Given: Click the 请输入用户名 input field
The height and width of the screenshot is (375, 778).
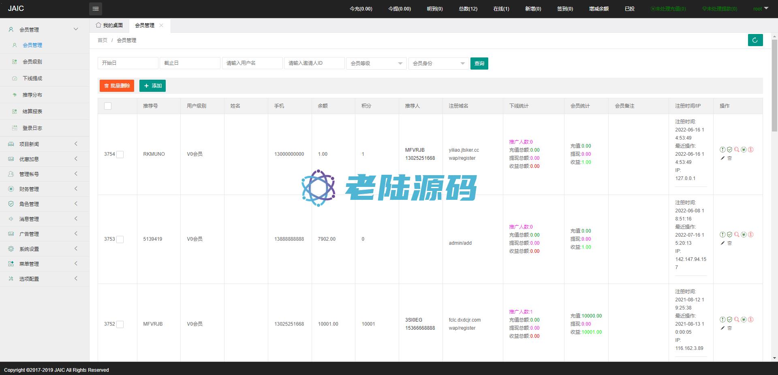Looking at the screenshot, I should click(252, 63).
